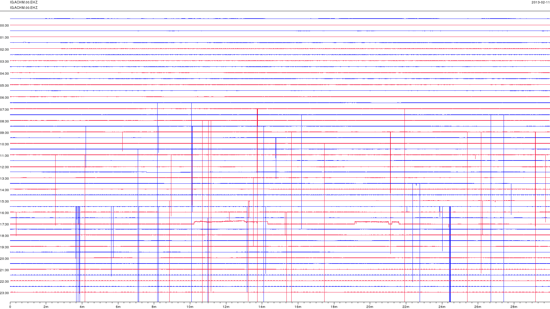Select the 04:30 time row label
This screenshot has width=550, height=309.
click(5, 74)
